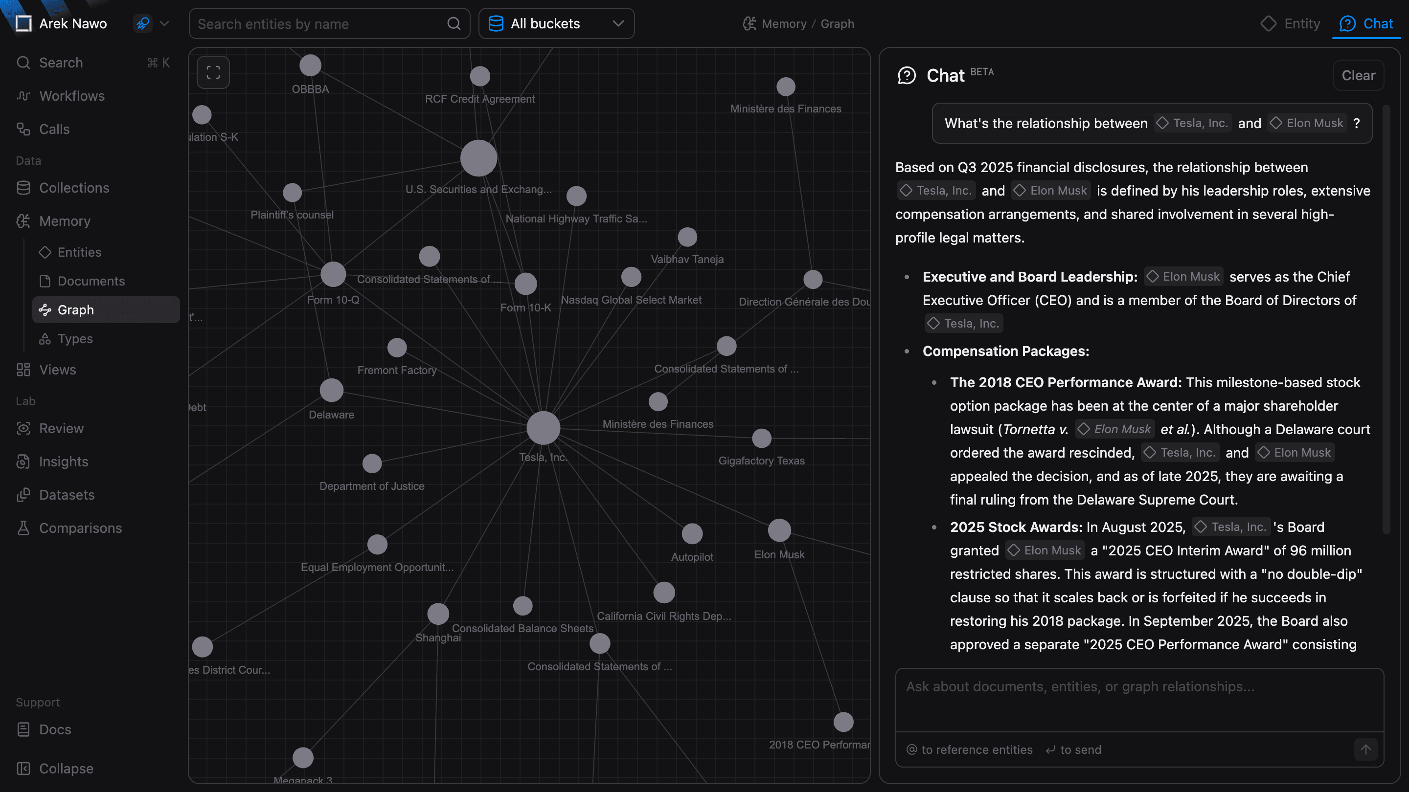Select the Delaware graph node
Screen dimensions: 1409x792
332,390
